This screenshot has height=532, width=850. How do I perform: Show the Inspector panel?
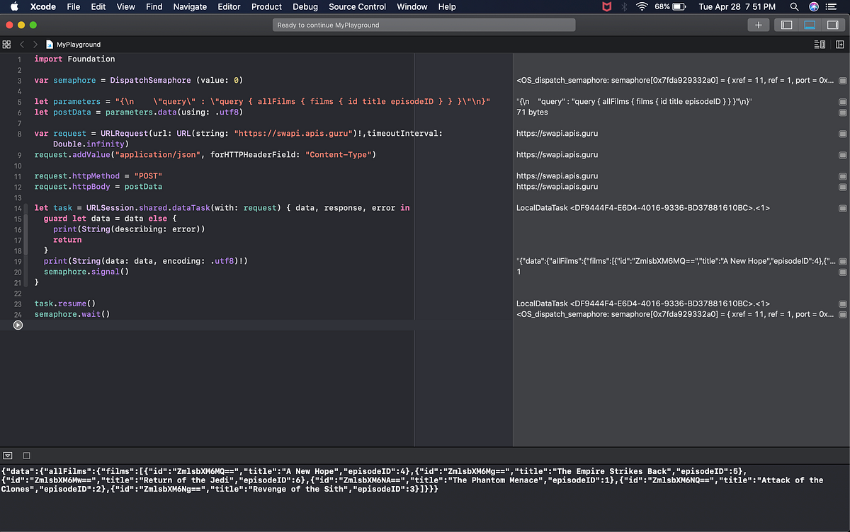point(832,24)
